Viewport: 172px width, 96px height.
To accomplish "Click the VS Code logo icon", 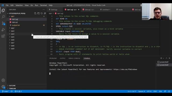I will pyautogui.click(x=3, y=5).
